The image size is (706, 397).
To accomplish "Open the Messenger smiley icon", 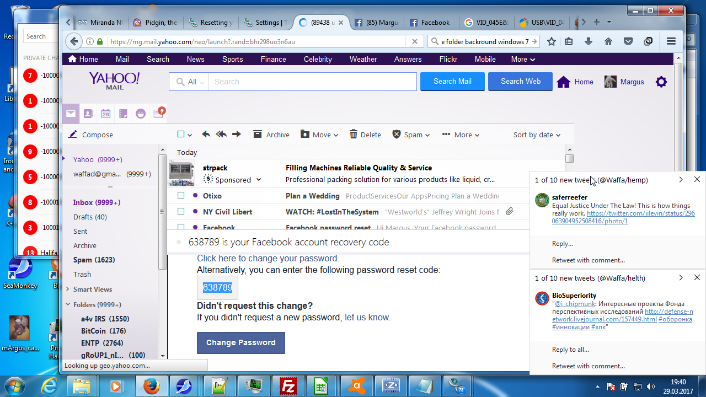I will pyautogui.click(x=141, y=114).
